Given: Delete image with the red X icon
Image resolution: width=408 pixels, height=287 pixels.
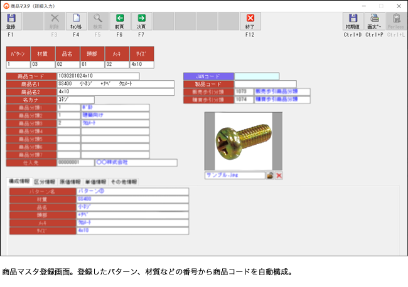Looking at the screenshot, I should [279, 175].
